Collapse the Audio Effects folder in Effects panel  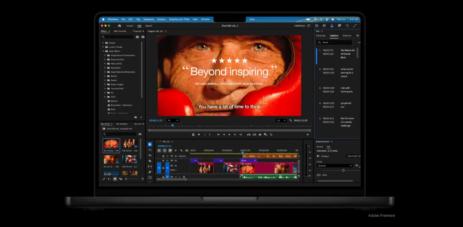point(103,51)
